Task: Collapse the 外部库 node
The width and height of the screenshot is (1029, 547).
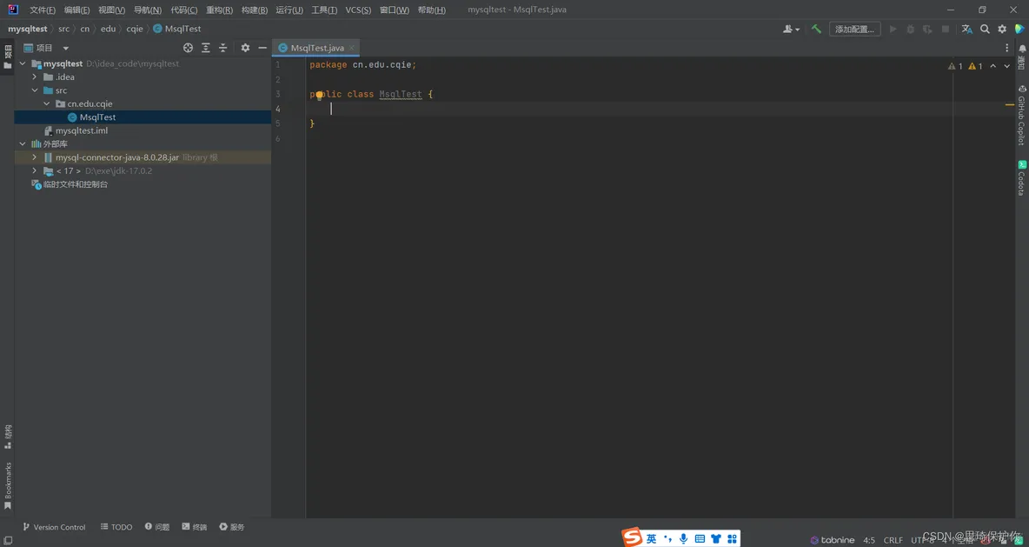Action: tap(23, 143)
